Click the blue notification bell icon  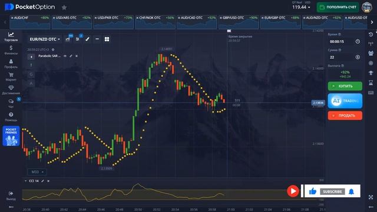coord(351,191)
